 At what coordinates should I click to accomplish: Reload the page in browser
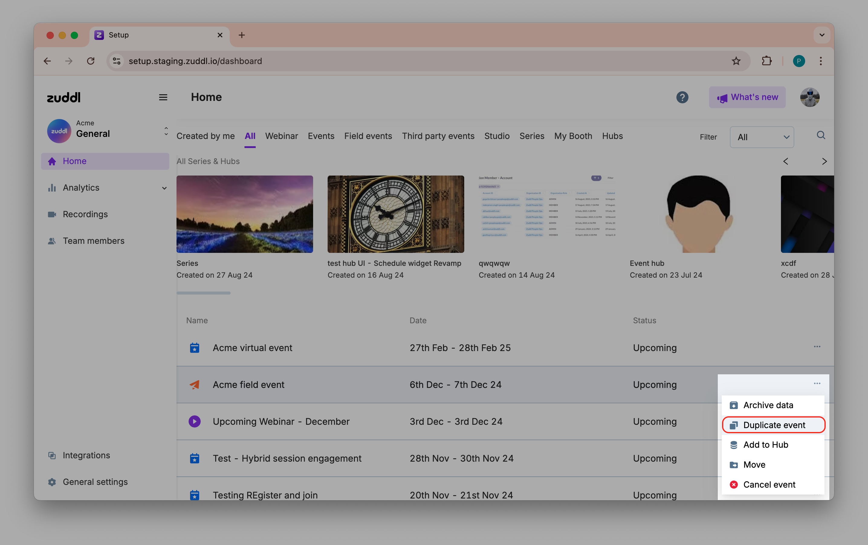(91, 61)
